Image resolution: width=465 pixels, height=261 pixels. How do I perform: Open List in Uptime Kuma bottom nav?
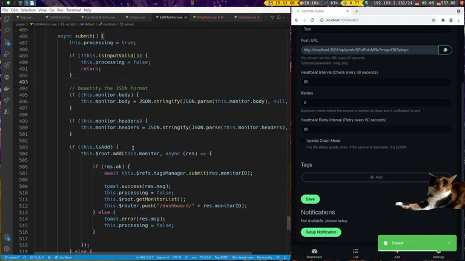click(355, 254)
